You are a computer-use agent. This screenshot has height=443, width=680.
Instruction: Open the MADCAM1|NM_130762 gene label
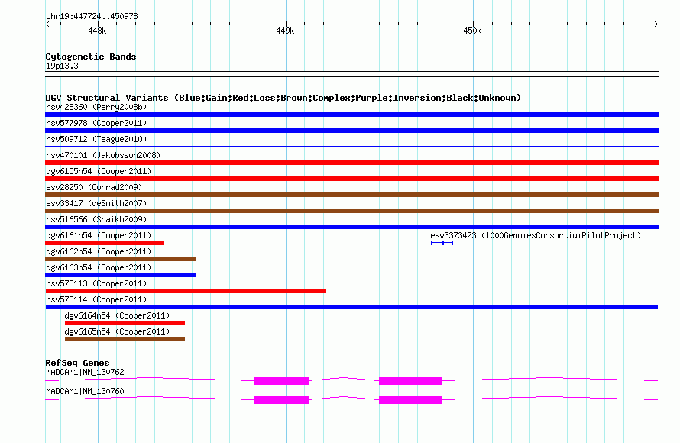85,372
